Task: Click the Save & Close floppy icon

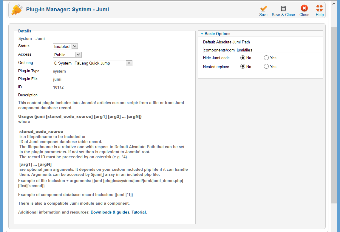Action: click(x=283, y=8)
